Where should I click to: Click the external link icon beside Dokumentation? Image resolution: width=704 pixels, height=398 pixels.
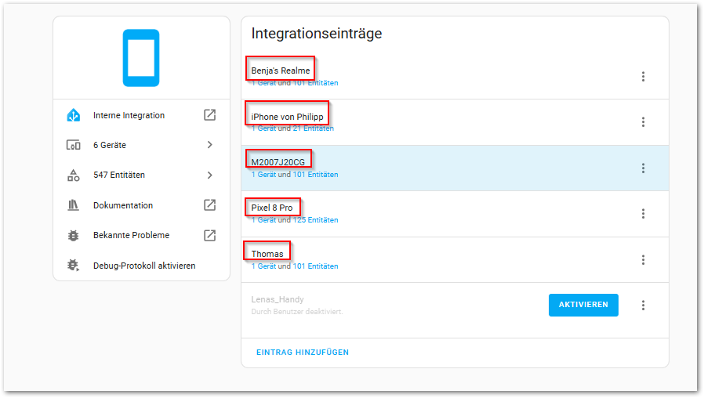pos(209,205)
